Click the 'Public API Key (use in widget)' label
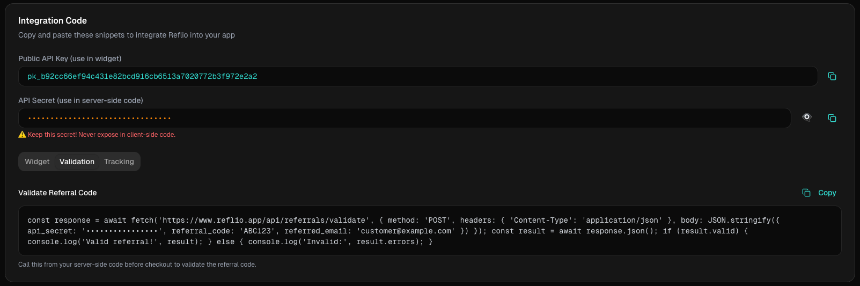Image resolution: width=860 pixels, height=286 pixels. point(70,58)
